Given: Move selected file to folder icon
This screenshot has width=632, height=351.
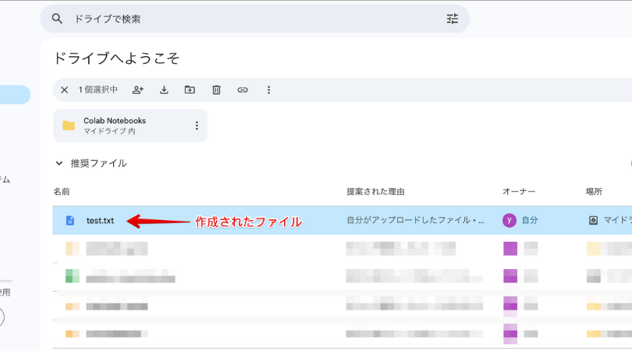Looking at the screenshot, I should [x=190, y=90].
